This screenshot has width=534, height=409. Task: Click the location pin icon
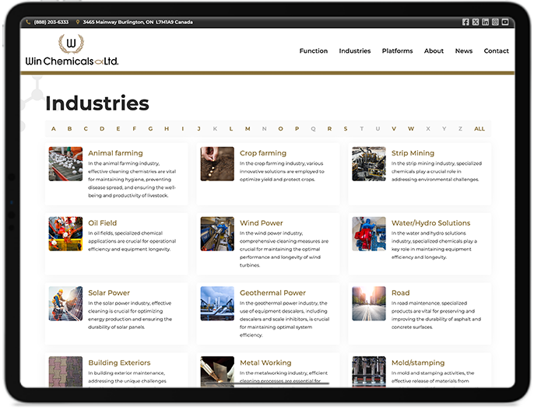(x=78, y=22)
